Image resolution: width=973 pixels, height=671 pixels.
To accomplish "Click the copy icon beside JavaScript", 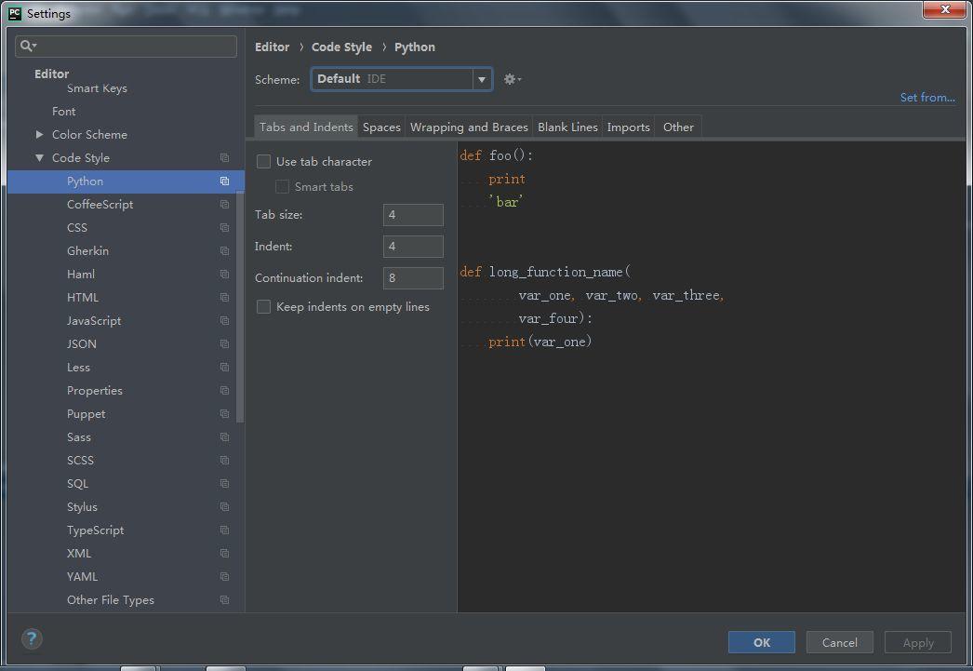I will pos(224,321).
